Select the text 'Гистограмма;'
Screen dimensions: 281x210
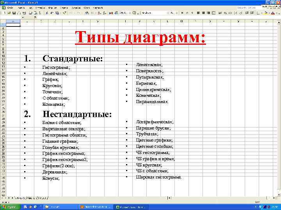(x=56, y=68)
